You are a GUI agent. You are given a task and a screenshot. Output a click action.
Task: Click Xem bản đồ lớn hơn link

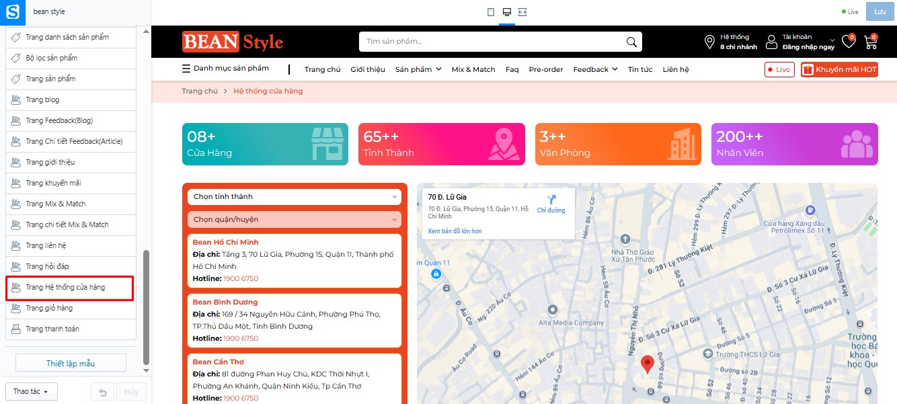tap(455, 231)
